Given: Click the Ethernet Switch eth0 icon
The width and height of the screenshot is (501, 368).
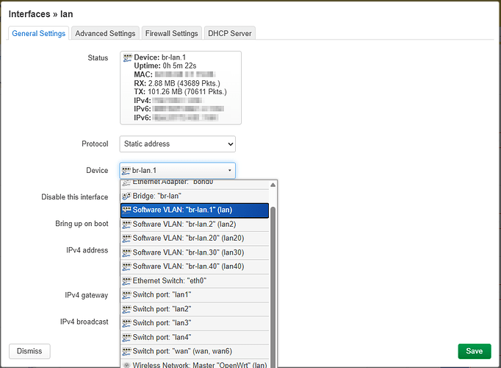Looking at the screenshot, I should [x=126, y=281].
